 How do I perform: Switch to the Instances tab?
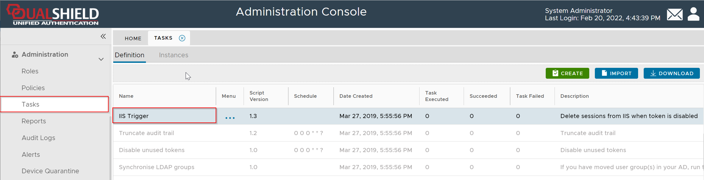coord(174,55)
